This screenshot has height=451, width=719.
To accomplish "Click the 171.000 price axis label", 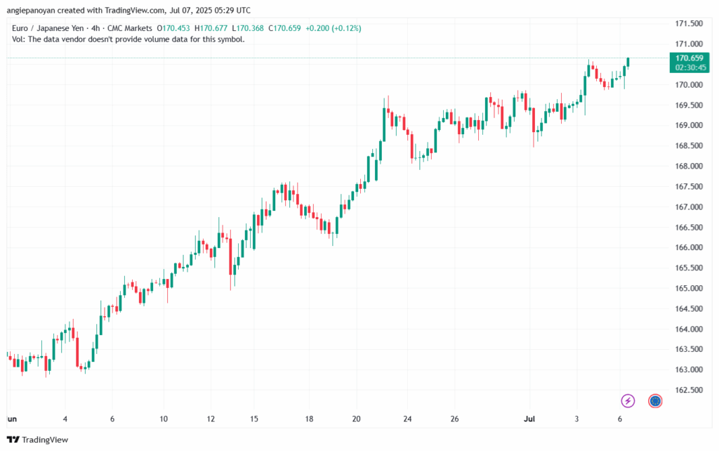I will (689, 44).
